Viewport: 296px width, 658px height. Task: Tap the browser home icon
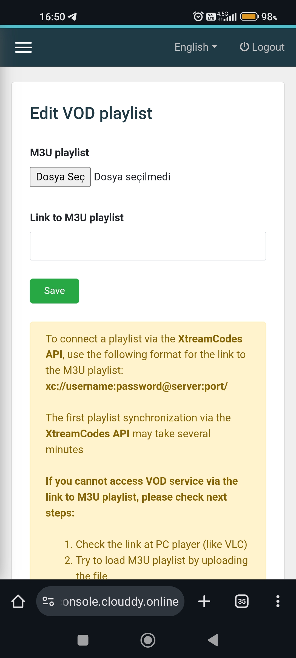coord(18,602)
